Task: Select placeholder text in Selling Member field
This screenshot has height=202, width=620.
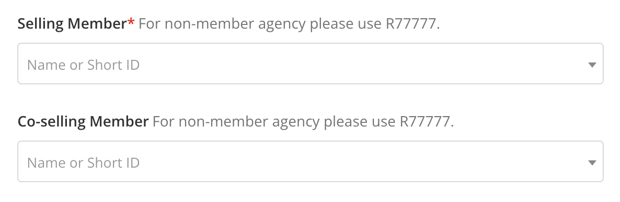Action: pos(84,65)
